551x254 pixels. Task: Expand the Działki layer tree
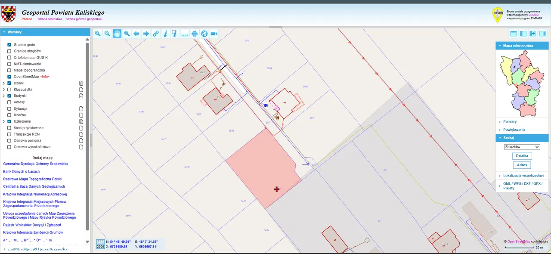click(4, 83)
